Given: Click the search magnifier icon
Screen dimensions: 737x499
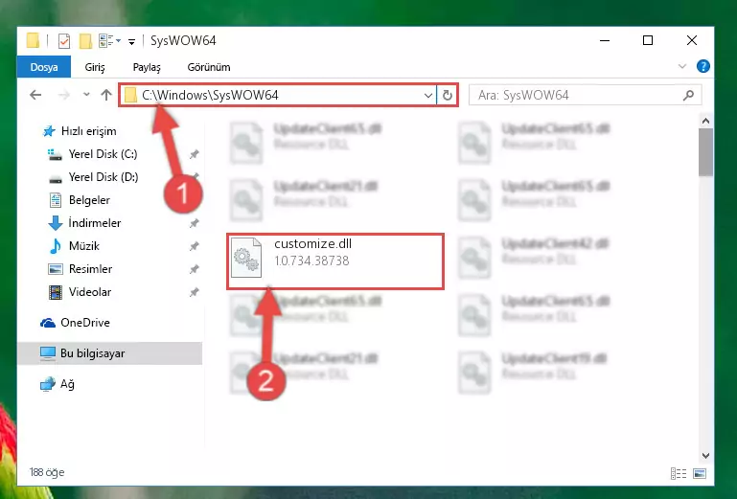Looking at the screenshot, I should (x=688, y=96).
